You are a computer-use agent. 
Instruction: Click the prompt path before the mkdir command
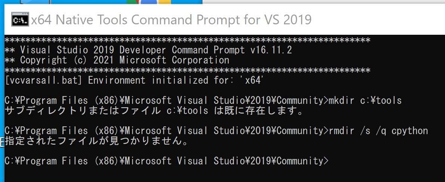167,100
